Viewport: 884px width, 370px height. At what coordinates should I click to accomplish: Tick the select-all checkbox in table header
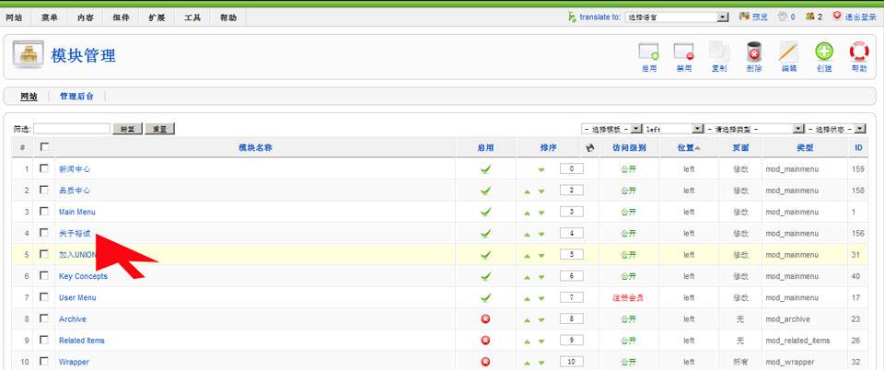click(x=44, y=147)
